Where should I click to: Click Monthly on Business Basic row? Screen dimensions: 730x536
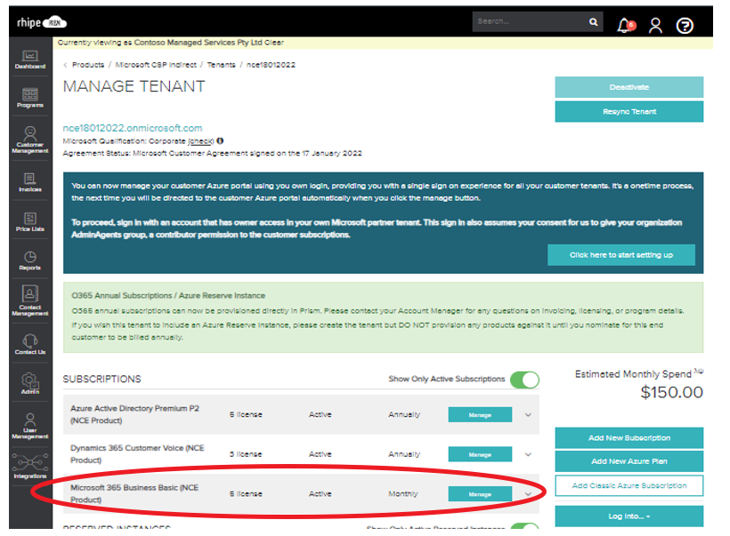pos(403,493)
